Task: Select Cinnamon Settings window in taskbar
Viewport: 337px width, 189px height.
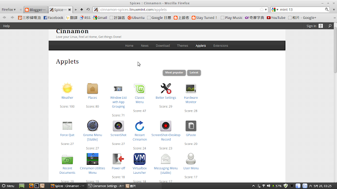Action: 106,186
